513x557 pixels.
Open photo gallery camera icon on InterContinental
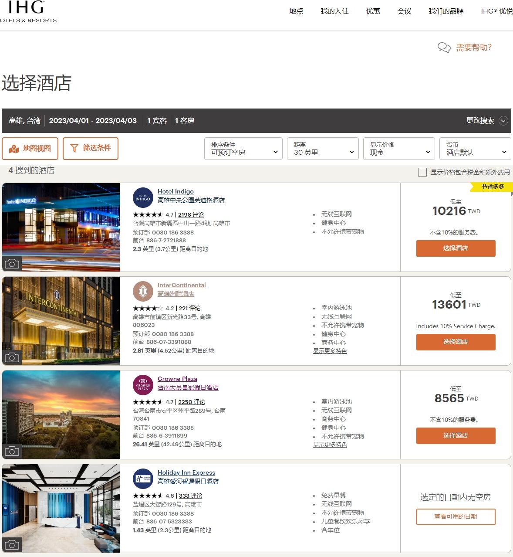point(12,357)
